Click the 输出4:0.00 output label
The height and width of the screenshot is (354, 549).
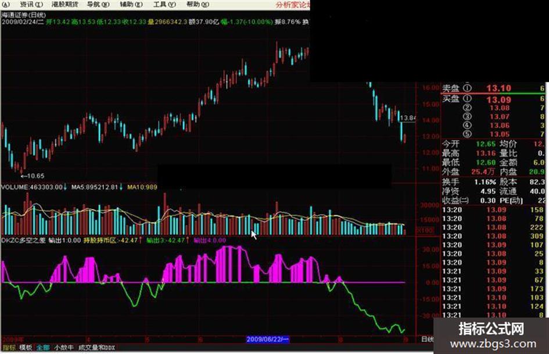pos(210,241)
